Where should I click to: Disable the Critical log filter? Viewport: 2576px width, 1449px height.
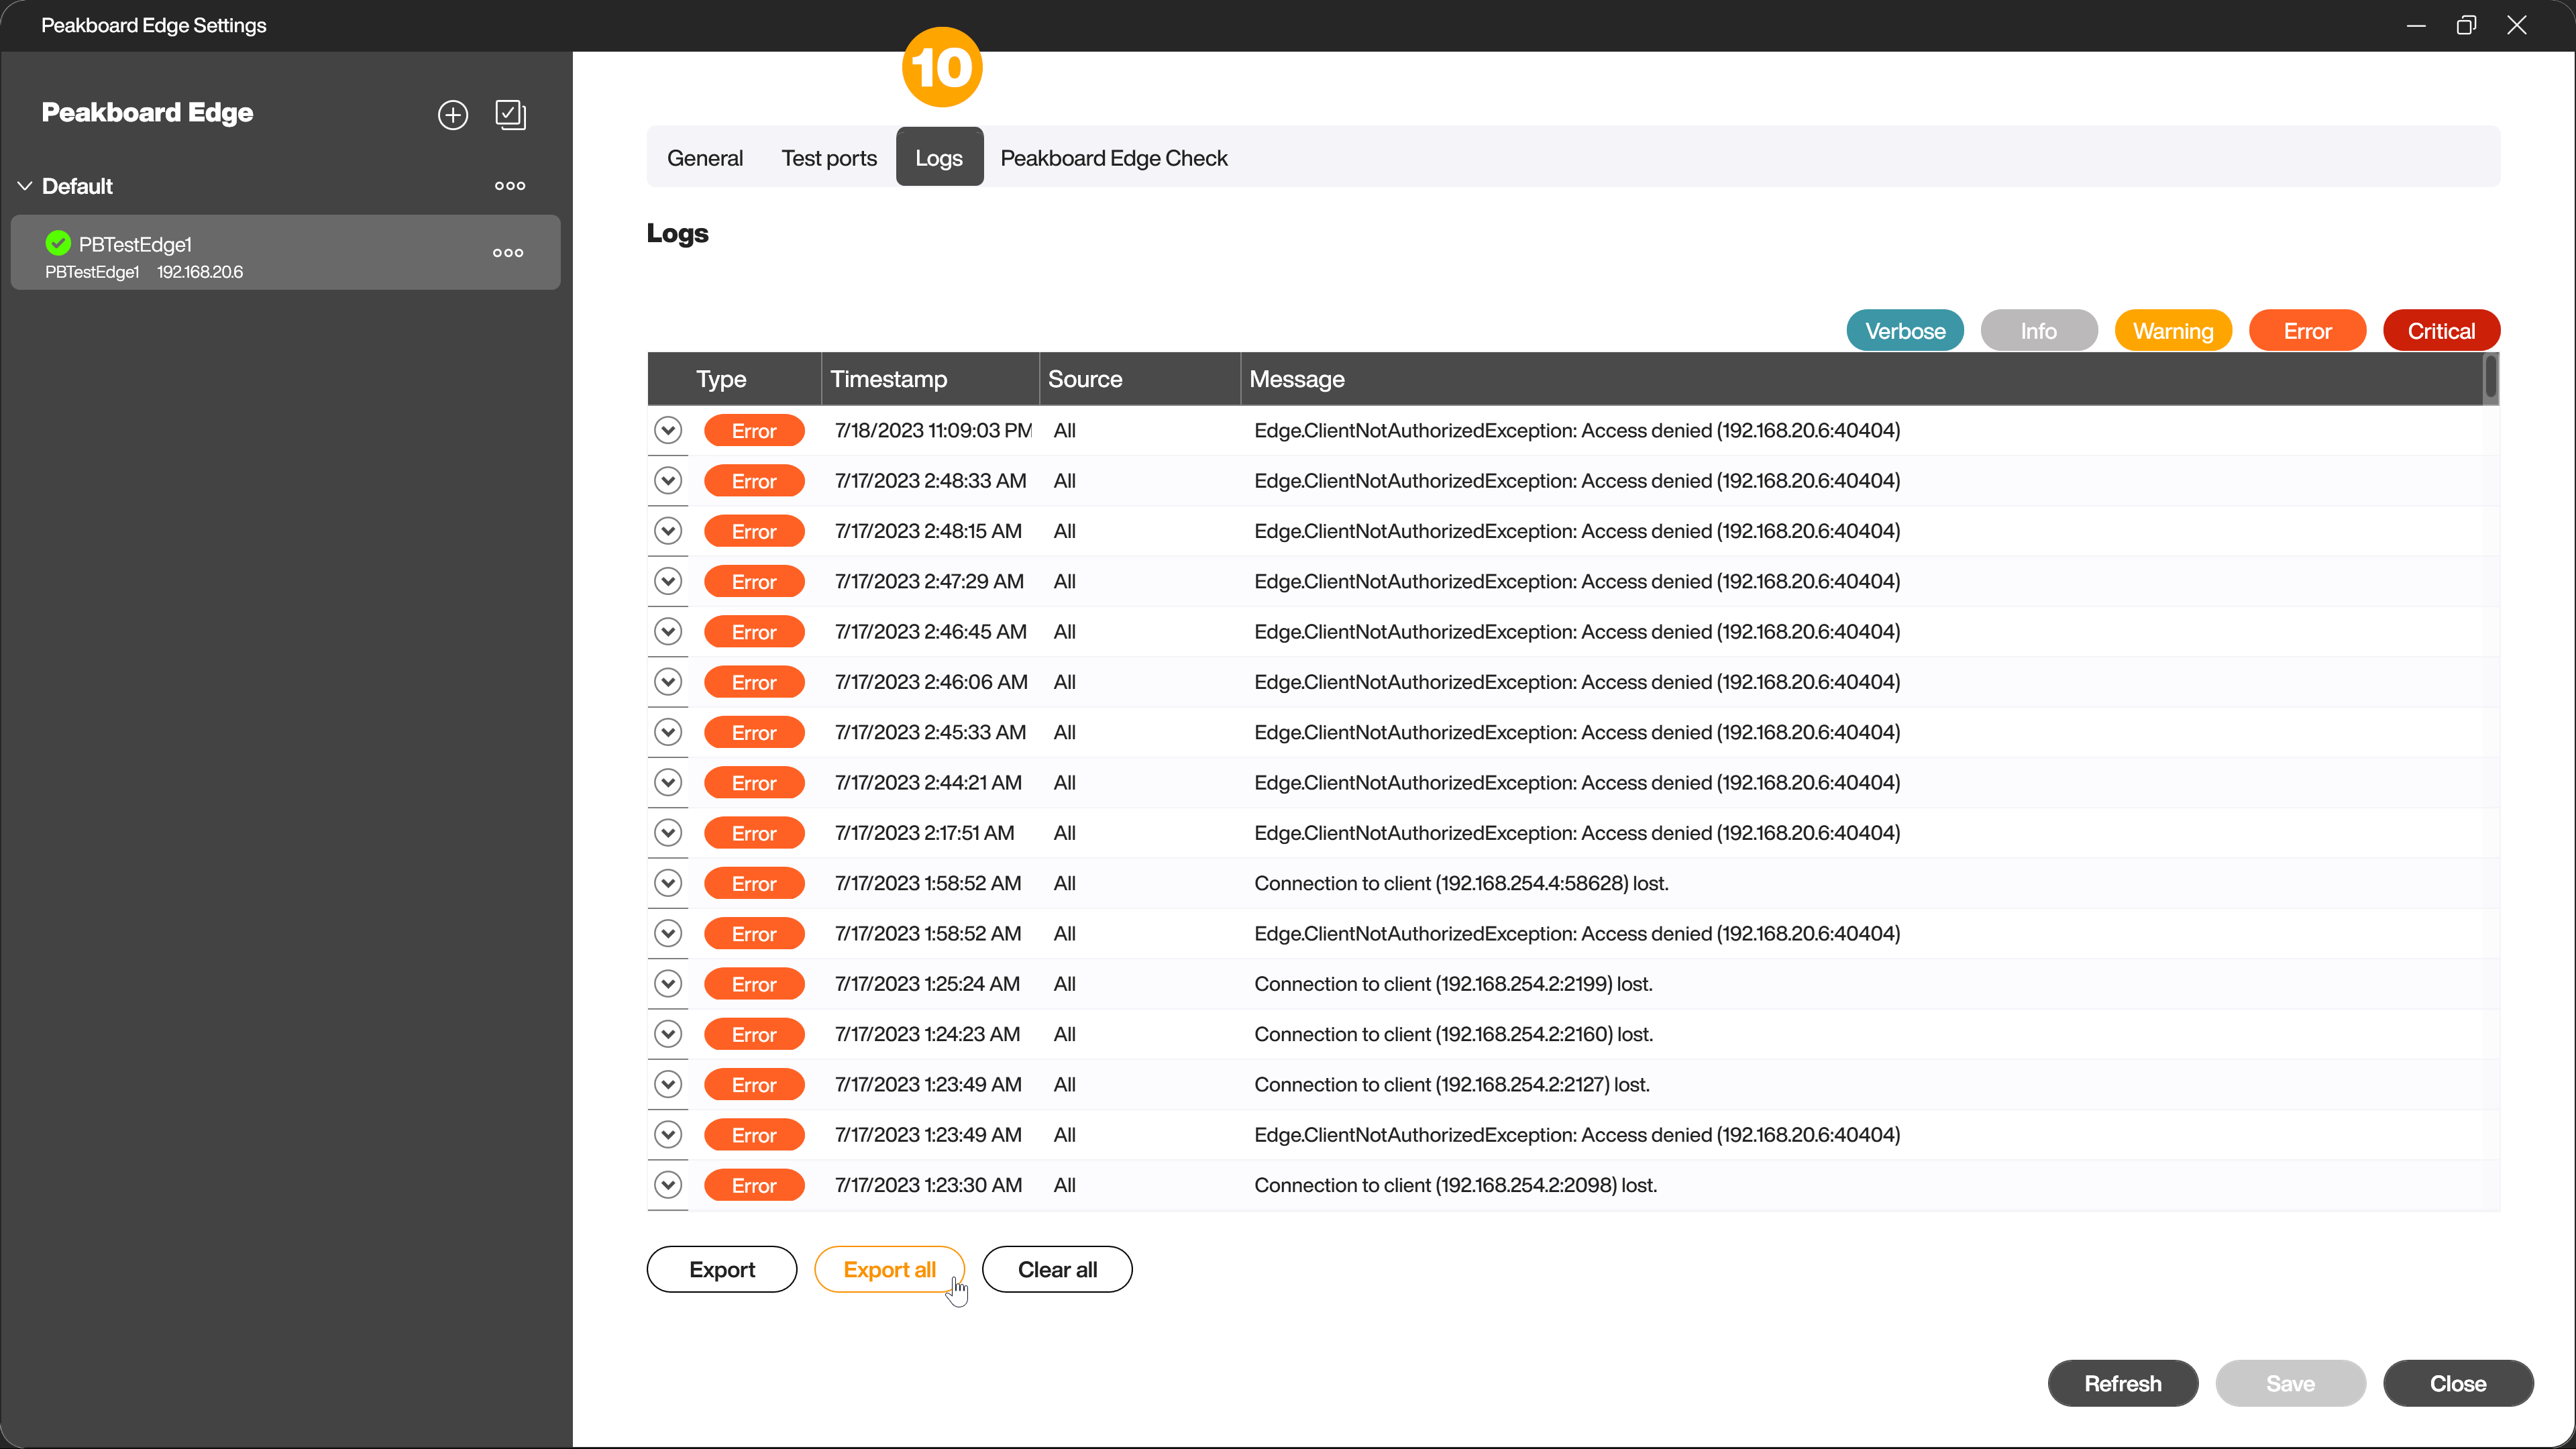click(2441, 331)
